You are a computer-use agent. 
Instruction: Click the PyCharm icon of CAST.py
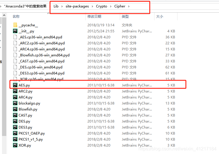[x=15, y=115]
